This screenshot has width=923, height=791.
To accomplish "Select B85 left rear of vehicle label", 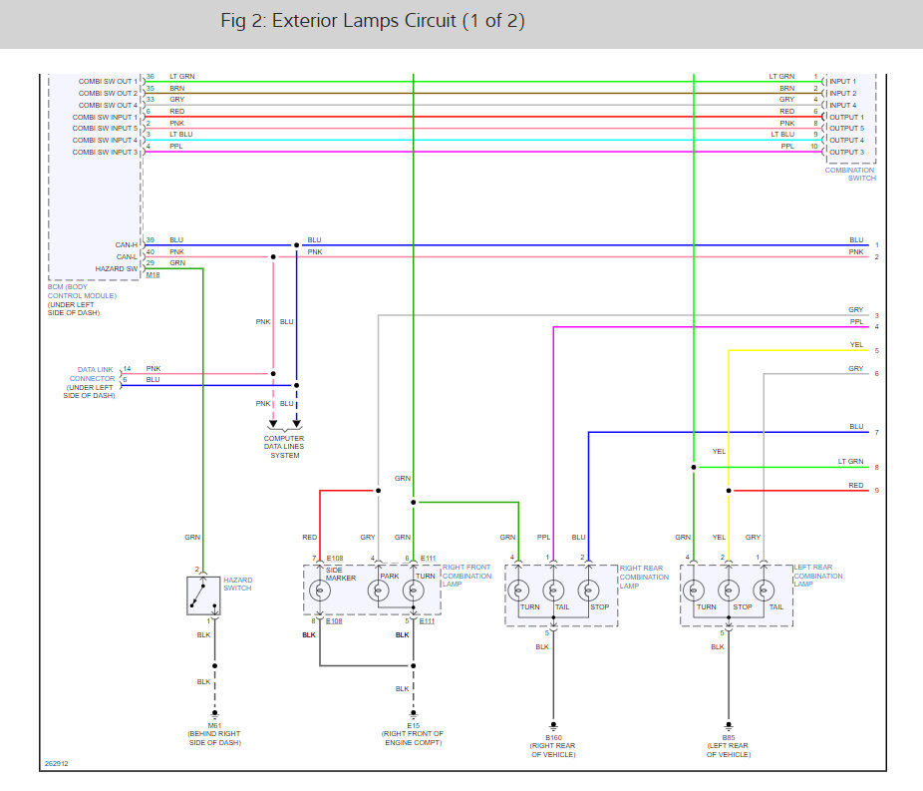I will tap(729, 746).
